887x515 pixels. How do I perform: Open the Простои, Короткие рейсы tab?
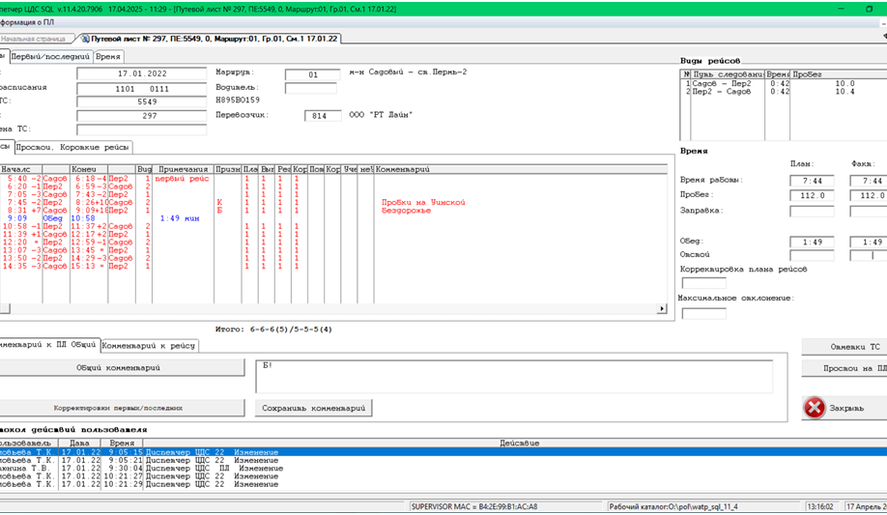(72, 147)
